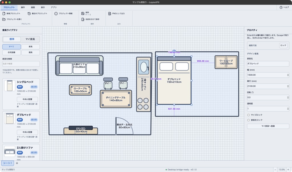Adjust the 奥行 (mm) stepper arrows
The height and width of the screenshot is (172, 292).
click(x=288, y=86)
